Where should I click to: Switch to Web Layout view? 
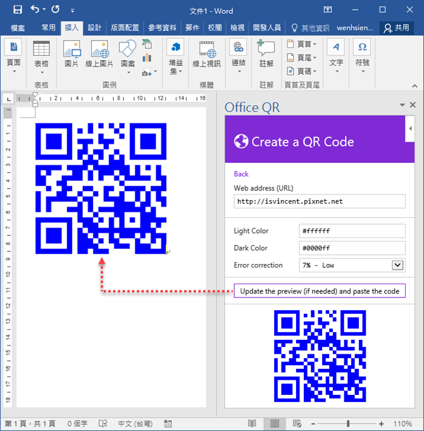297,423
